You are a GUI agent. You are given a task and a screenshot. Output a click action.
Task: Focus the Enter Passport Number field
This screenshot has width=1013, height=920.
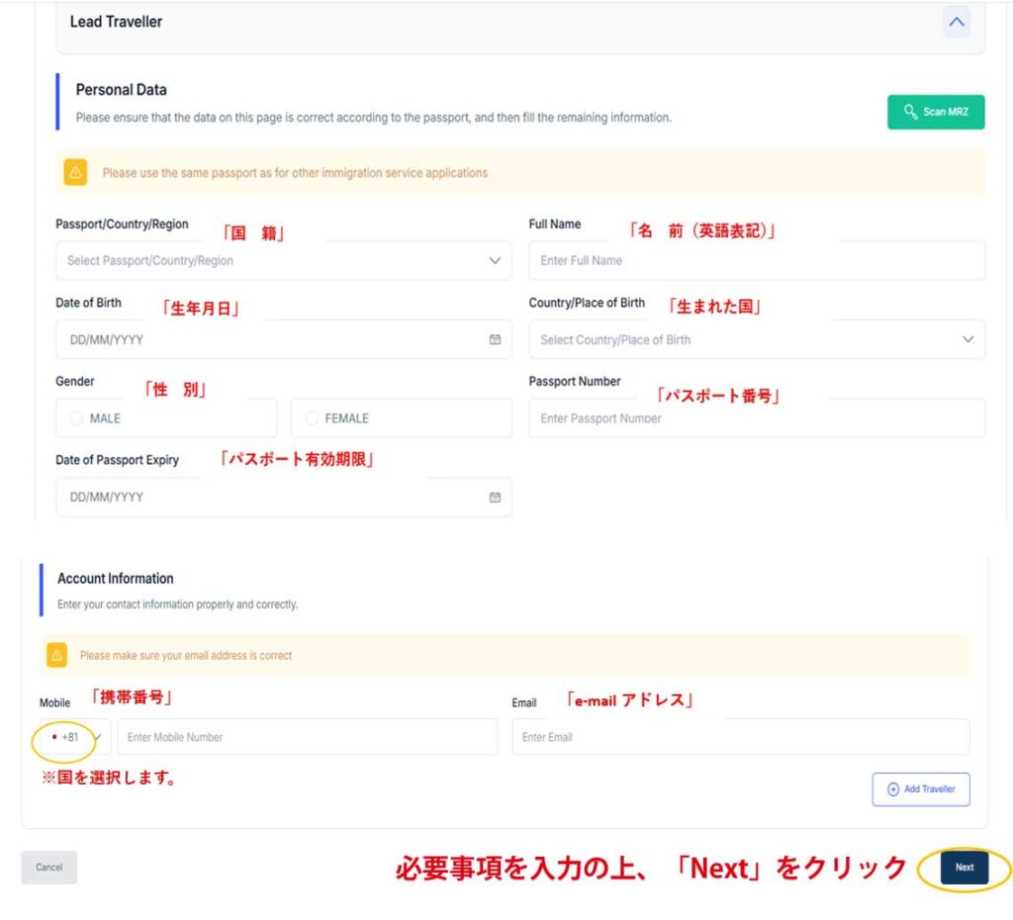pyautogui.click(x=757, y=418)
